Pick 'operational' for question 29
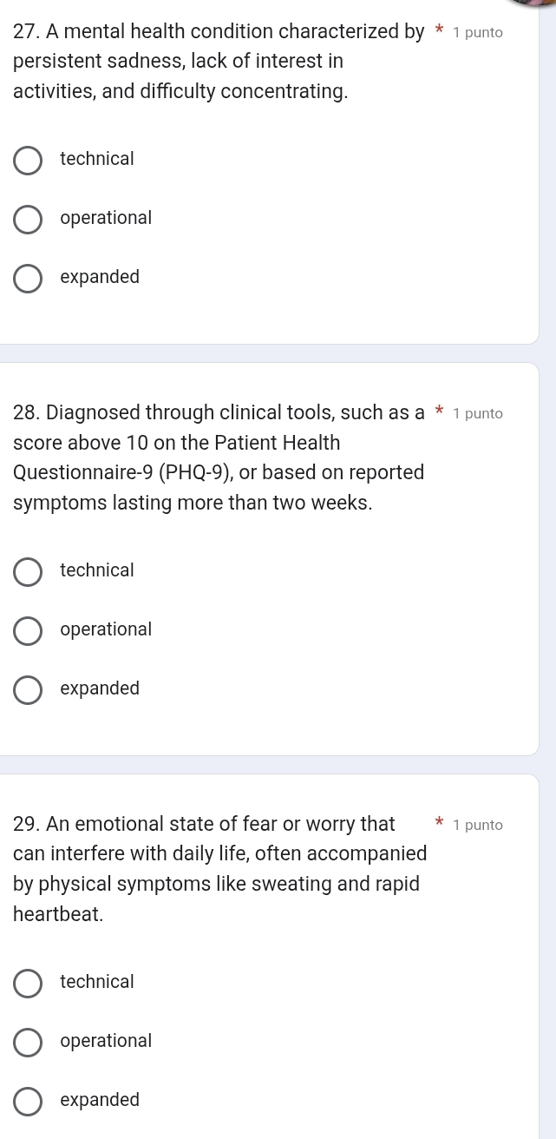Screen dimensions: 556x1139 (x=28, y=1043)
